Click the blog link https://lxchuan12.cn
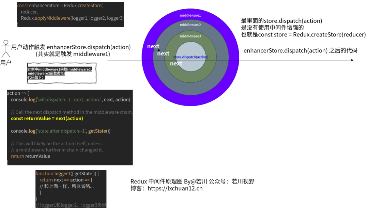The width and height of the screenshot is (368, 209). tap(175, 188)
